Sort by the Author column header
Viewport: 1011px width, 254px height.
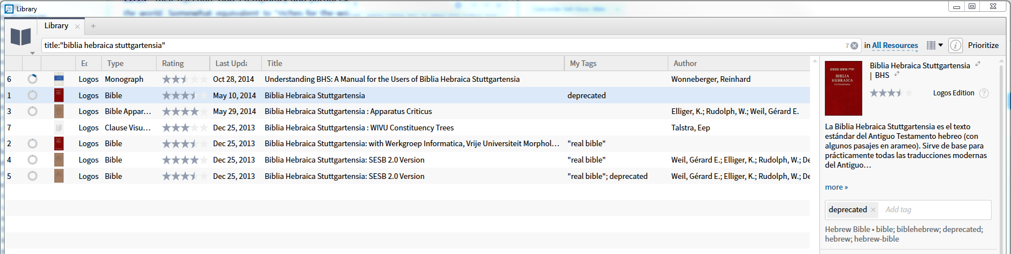click(739, 63)
